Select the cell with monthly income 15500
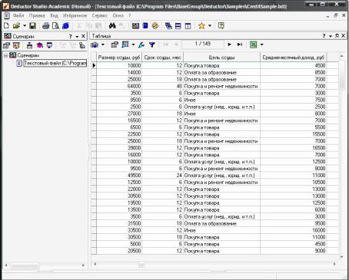 coord(294,134)
